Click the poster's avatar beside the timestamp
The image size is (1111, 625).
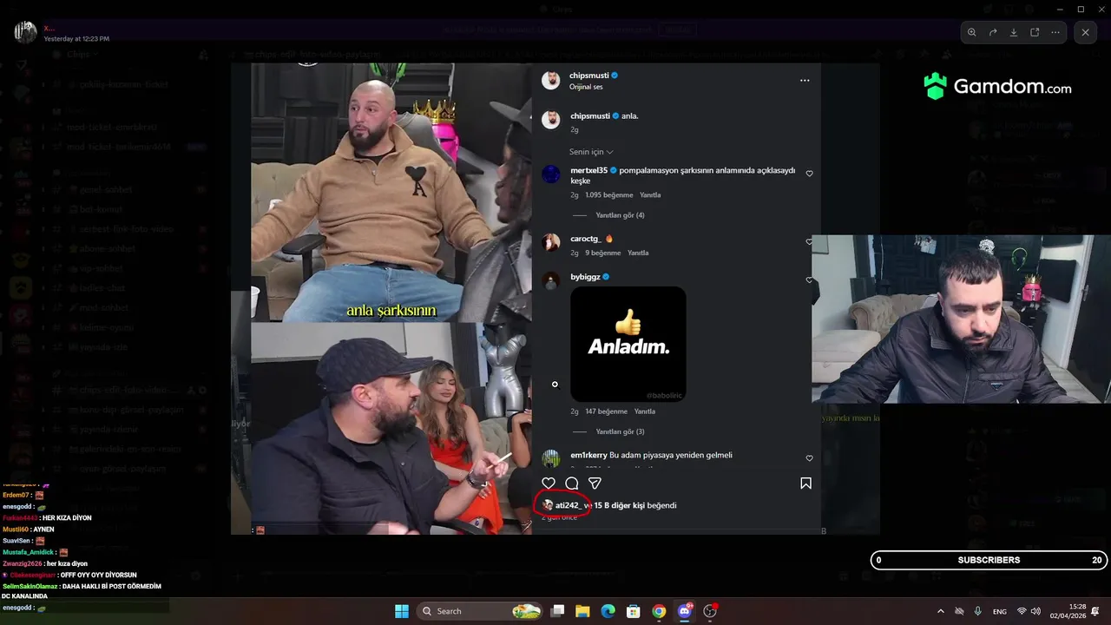pos(25,32)
